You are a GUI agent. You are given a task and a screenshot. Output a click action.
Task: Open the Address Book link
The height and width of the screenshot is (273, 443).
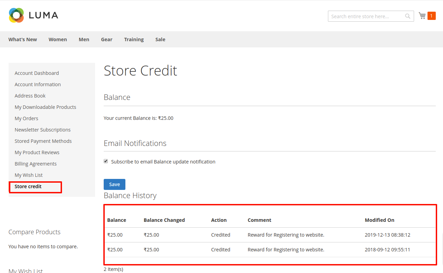(x=30, y=96)
